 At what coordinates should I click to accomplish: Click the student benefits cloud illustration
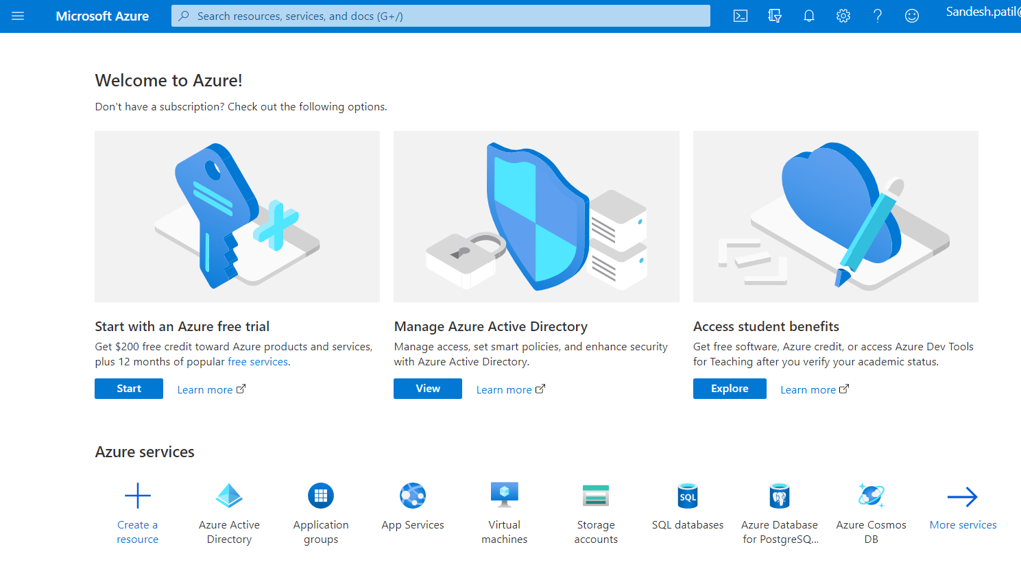(x=836, y=217)
